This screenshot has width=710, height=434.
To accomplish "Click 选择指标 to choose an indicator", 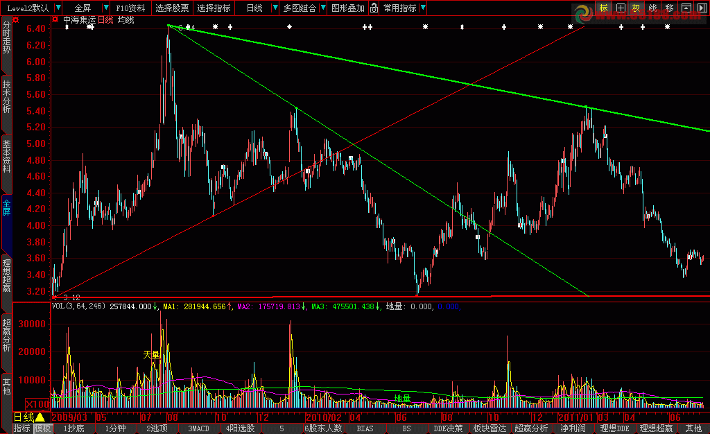I will (214, 8).
